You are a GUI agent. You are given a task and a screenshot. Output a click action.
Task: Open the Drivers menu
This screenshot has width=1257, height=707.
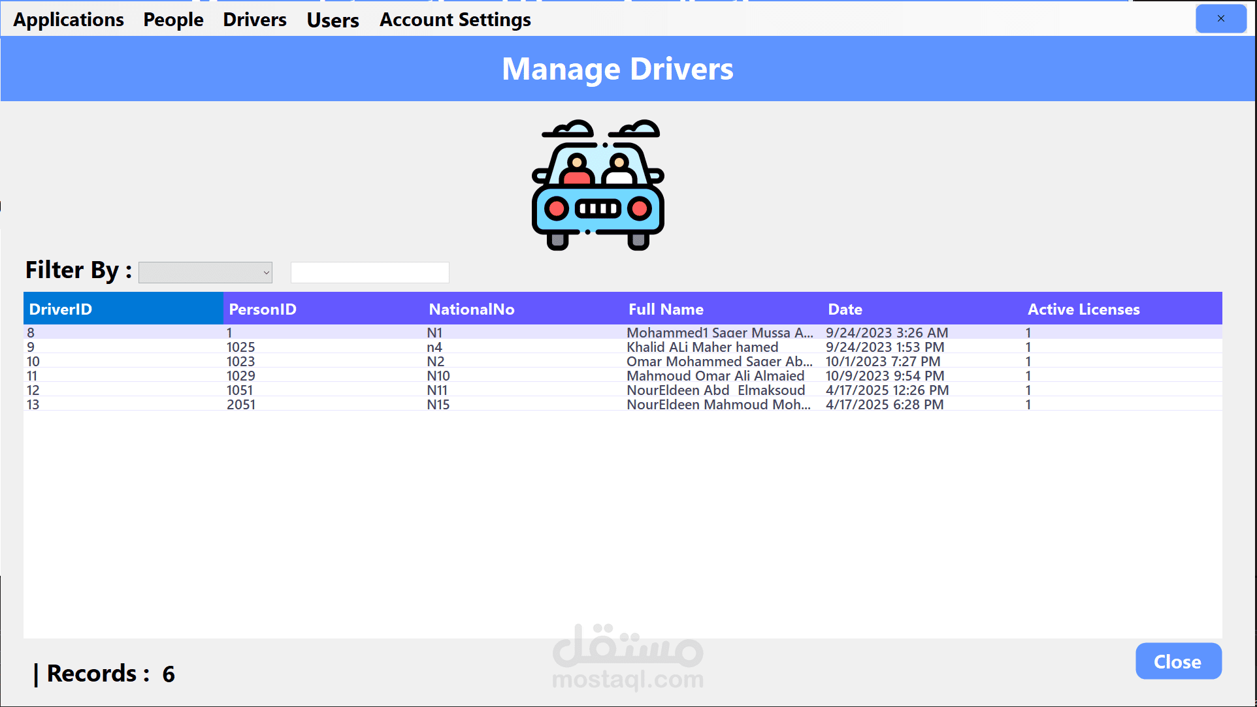click(255, 20)
